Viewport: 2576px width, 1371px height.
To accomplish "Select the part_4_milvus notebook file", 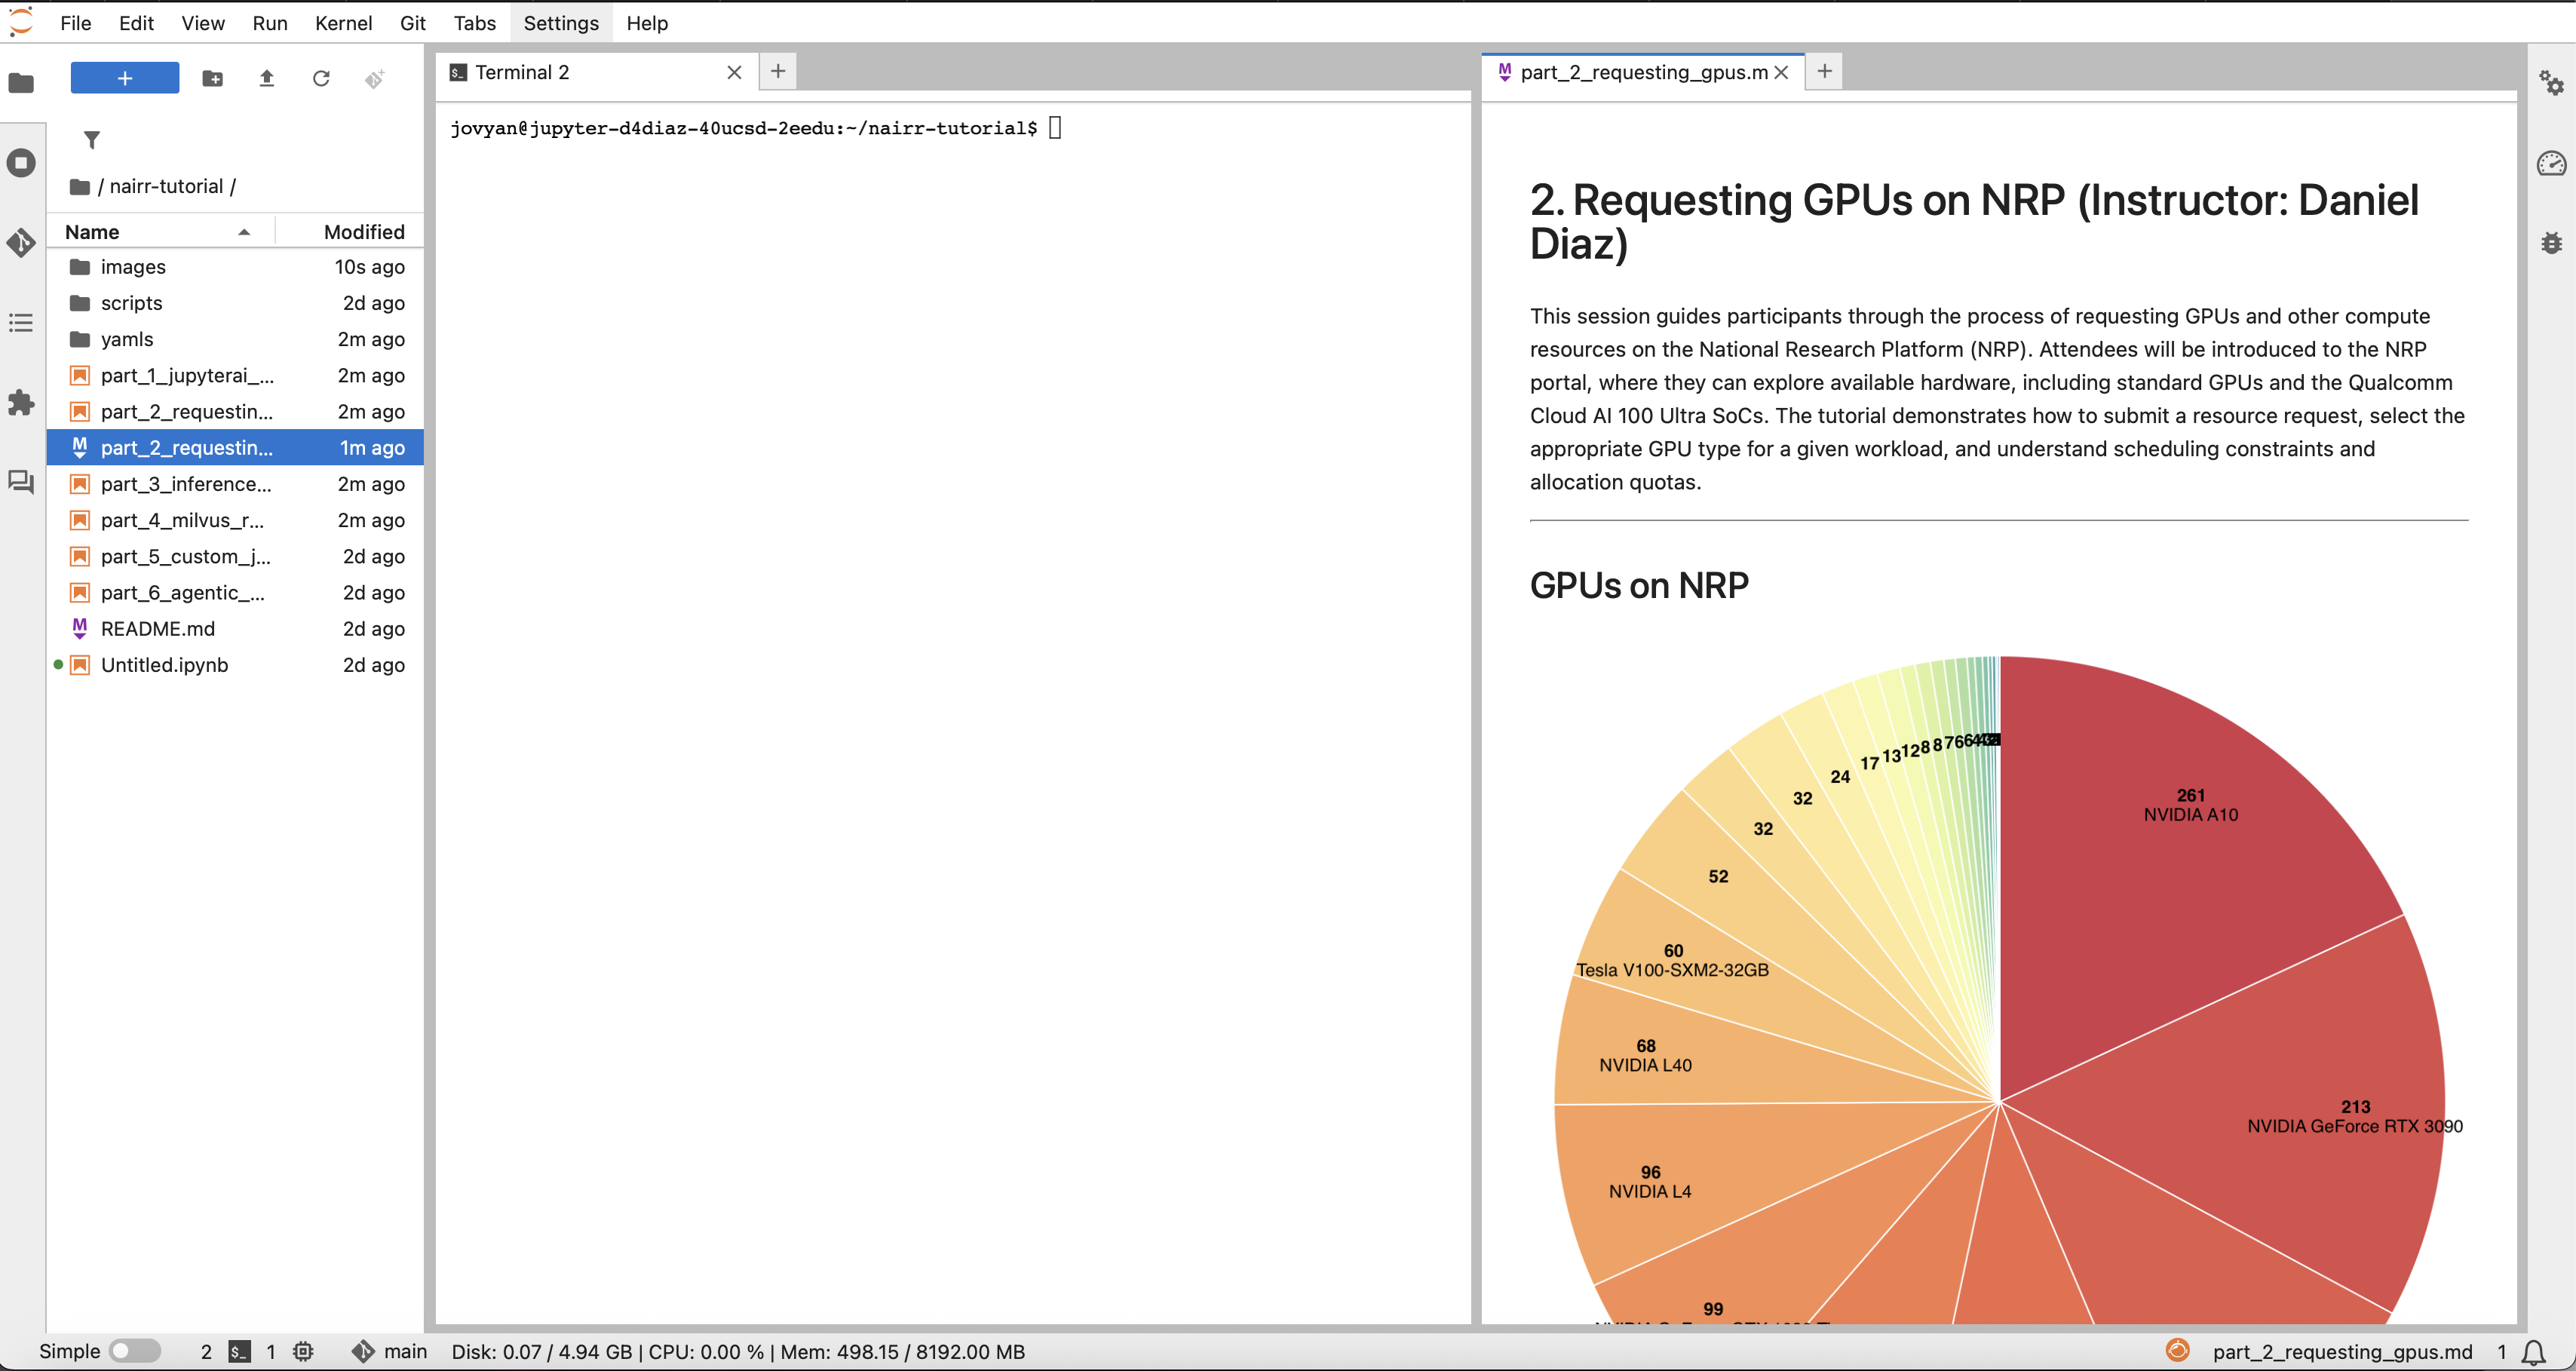I will click(236, 520).
